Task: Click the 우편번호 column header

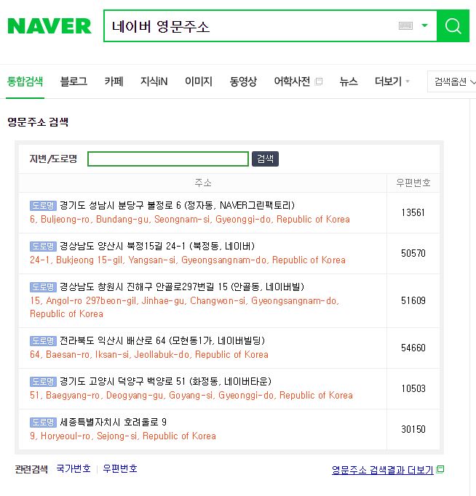Action: [413, 183]
